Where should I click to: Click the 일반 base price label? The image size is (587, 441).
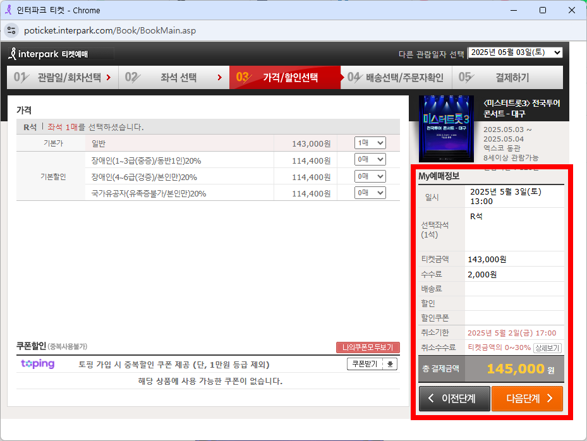click(99, 143)
